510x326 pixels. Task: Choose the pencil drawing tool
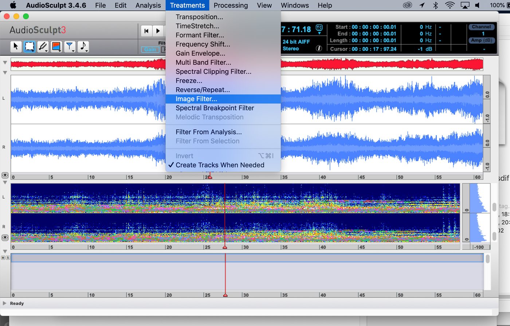coord(43,46)
